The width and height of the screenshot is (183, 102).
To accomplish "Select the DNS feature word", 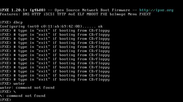I will coord(26,14).
